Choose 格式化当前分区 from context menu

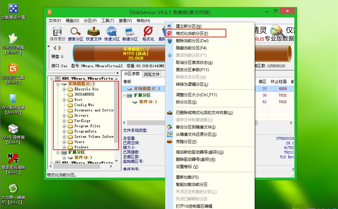191,33
